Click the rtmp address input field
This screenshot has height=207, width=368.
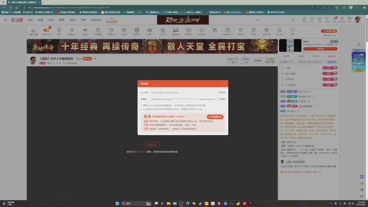pyautogui.click(x=184, y=92)
